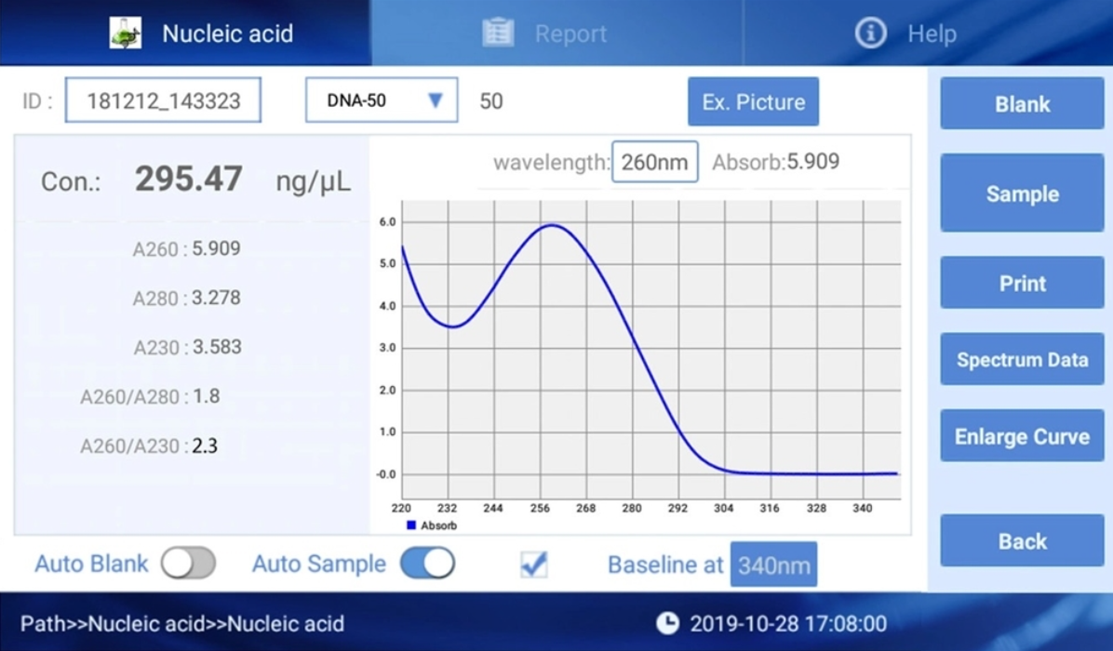Click the Report clipboard icon
The height and width of the screenshot is (651, 1113).
498,33
